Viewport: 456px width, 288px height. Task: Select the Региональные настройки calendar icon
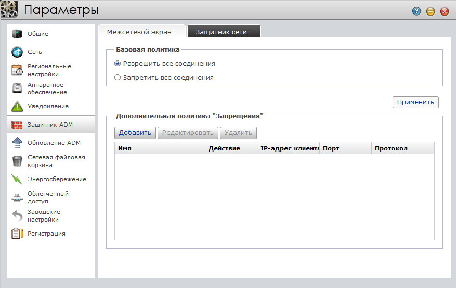point(17,71)
